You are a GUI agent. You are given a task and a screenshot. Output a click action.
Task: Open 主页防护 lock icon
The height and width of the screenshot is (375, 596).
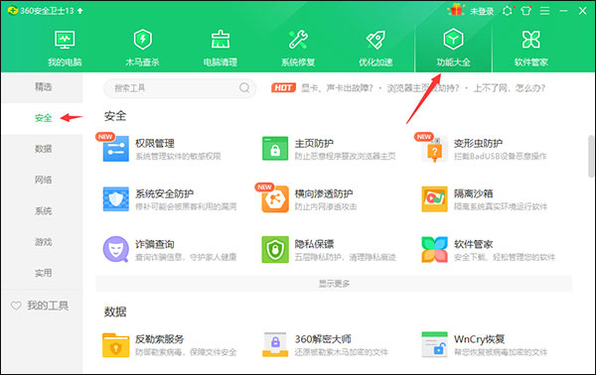(275, 149)
